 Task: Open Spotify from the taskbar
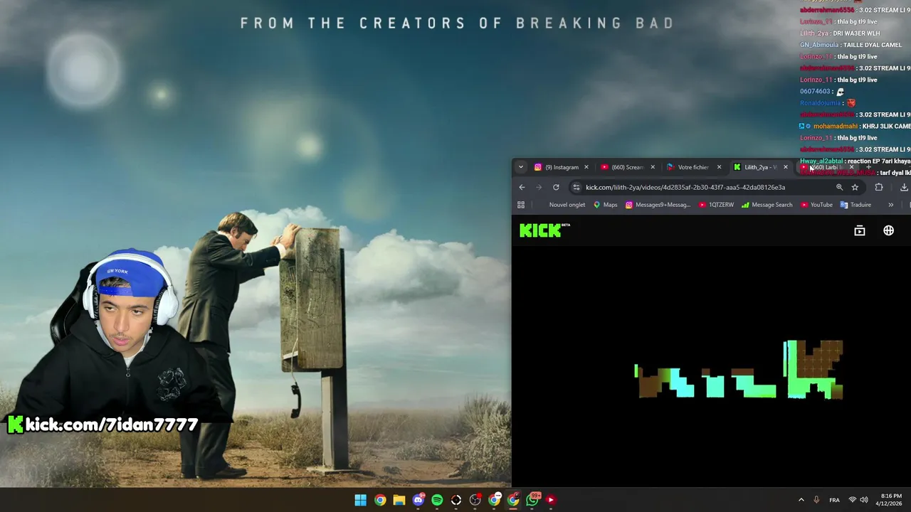click(x=437, y=500)
